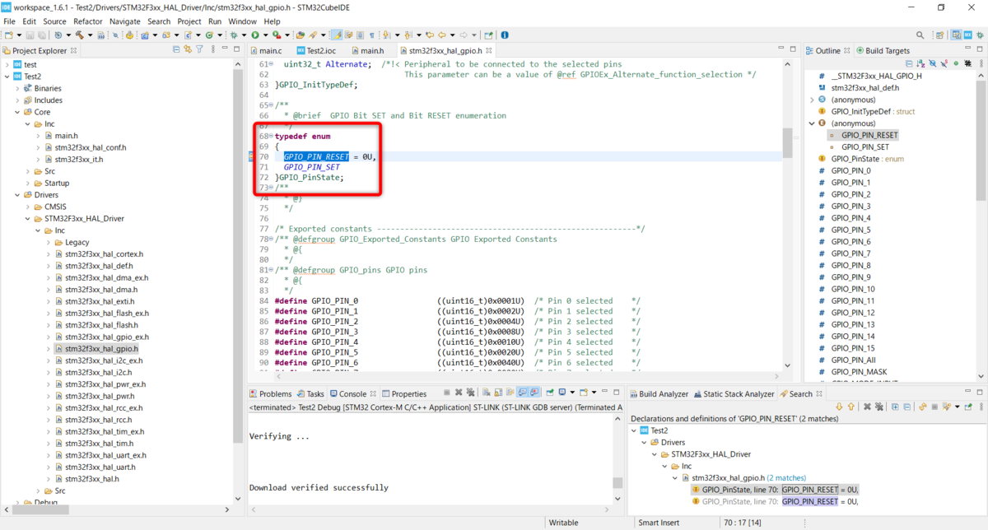
Task: Select main.h under Inc folder
Action: (x=66, y=136)
